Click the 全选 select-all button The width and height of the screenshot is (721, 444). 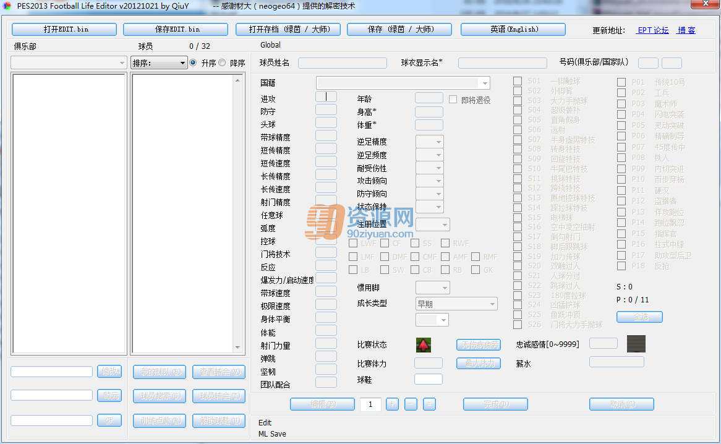pyautogui.click(x=639, y=317)
